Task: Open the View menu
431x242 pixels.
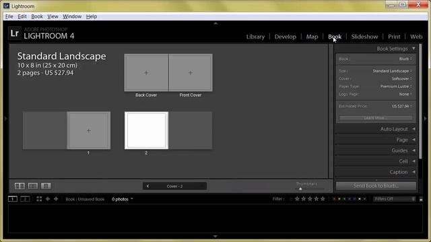Action: [53, 16]
